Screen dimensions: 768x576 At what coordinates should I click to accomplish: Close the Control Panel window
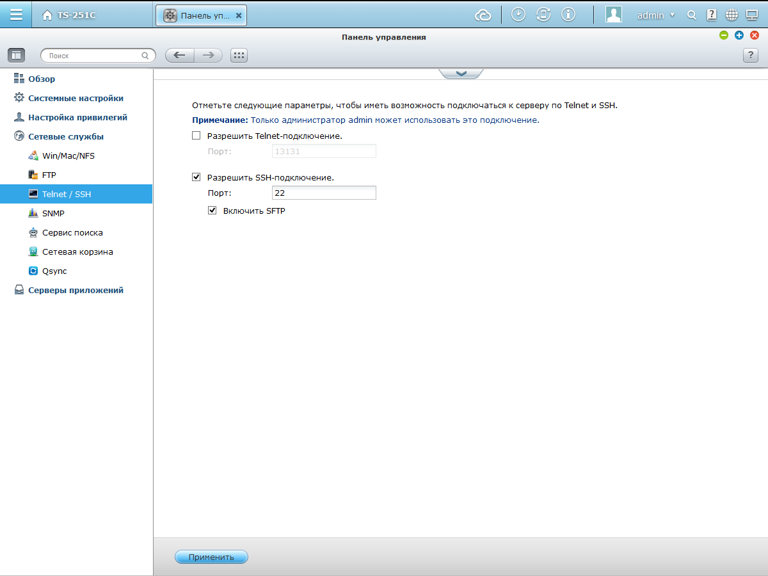tap(755, 35)
